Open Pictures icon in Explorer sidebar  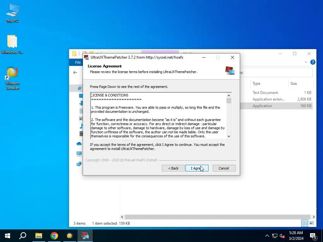[x=81, y=118]
